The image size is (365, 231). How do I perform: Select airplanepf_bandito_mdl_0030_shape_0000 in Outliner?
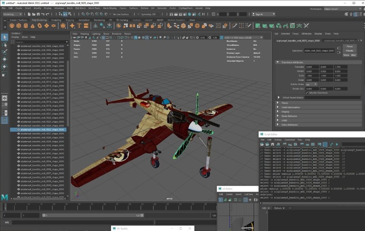pos(42,145)
